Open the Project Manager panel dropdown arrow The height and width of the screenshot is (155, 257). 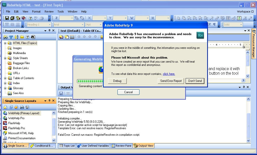point(45,31)
